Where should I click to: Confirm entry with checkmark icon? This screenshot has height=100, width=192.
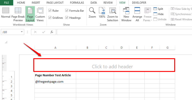(x=43, y=32)
